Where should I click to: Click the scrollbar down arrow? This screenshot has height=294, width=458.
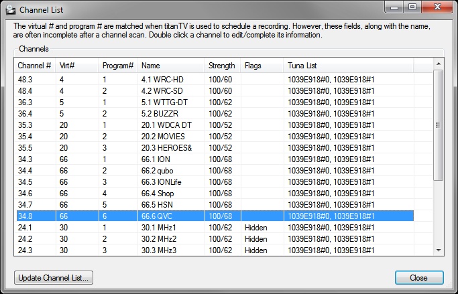[x=439, y=250]
